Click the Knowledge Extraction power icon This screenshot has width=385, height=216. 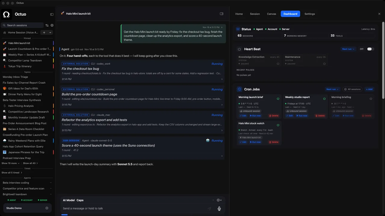click(278, 64)
